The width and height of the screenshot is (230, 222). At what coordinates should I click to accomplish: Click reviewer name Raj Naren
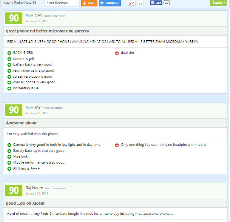pyautogui.click(x=34, y=188)
